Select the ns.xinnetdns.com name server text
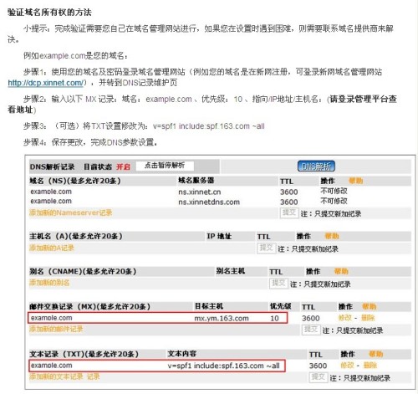Viewport: 418px width, 394px height. [x=209, y=202]
